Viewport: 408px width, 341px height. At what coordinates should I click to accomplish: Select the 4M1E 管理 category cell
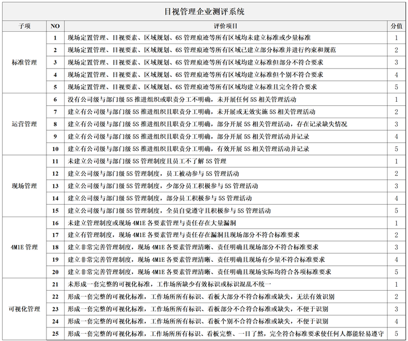[x=24, y=247]
